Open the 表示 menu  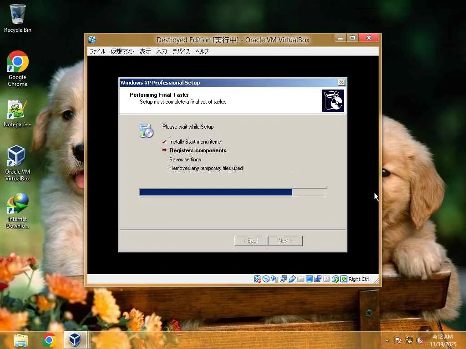(145, 51)
